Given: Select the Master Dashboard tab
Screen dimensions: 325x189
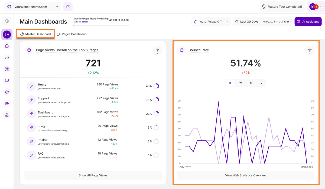Looking at the screenshot, I should pos(35,34).
